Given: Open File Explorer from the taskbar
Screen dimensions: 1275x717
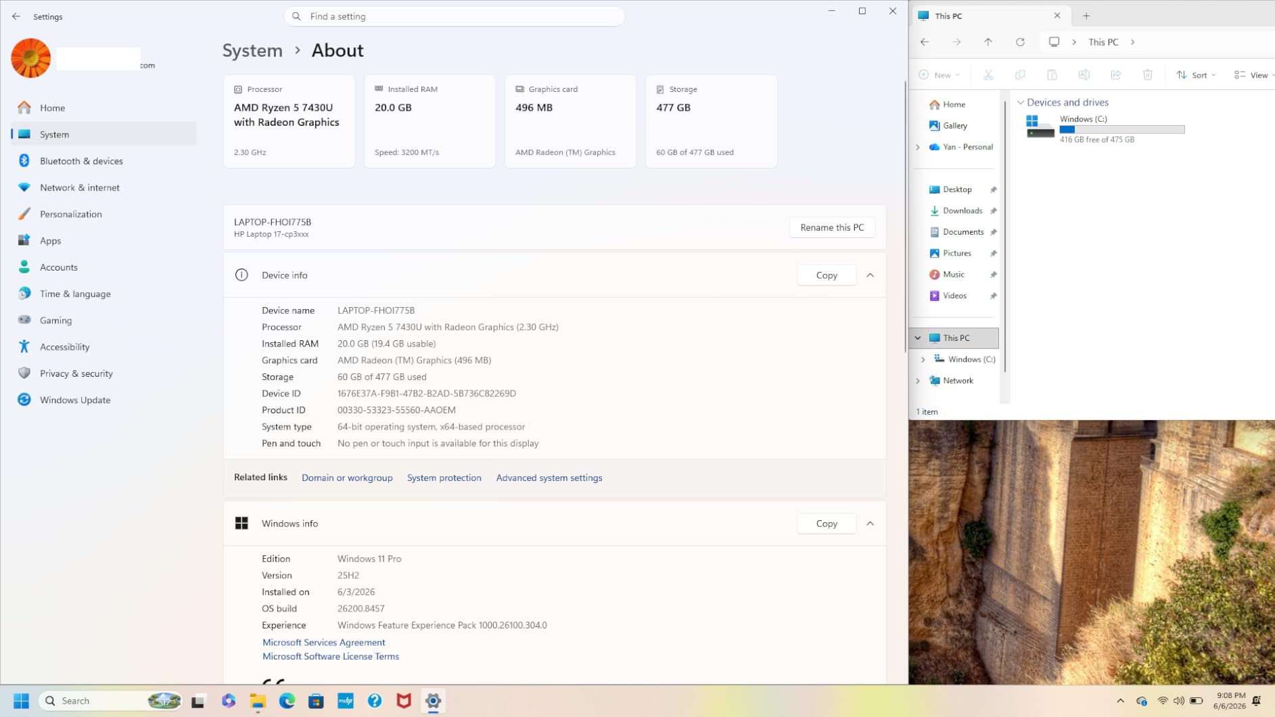Looking at the screenshot, I should [258, 701].
